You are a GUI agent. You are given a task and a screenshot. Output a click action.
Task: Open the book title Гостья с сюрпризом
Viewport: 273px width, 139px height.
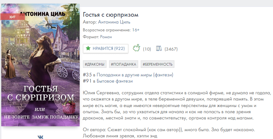(111, 15)
